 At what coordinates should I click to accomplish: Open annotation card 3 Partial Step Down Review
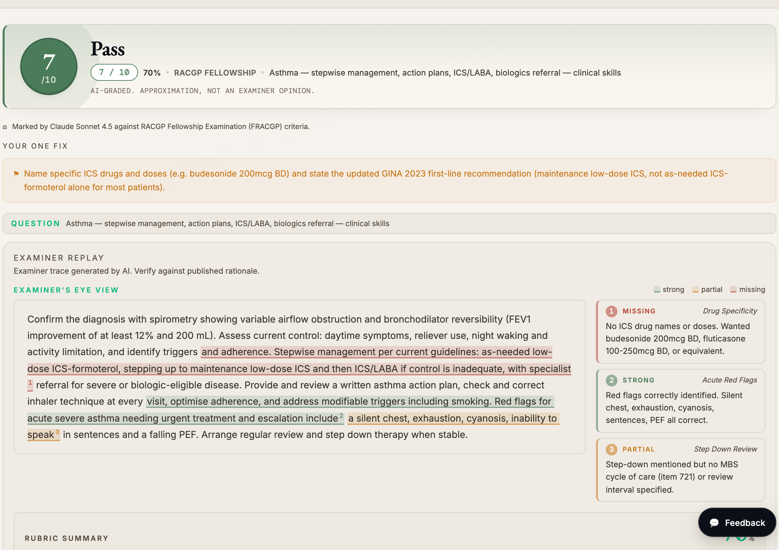click(x=680, y=470)
